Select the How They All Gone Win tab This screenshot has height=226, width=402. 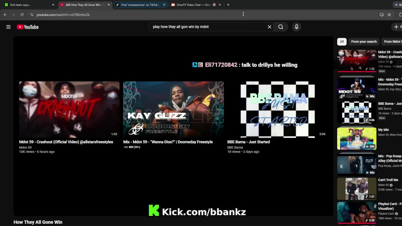pos(85,5)
